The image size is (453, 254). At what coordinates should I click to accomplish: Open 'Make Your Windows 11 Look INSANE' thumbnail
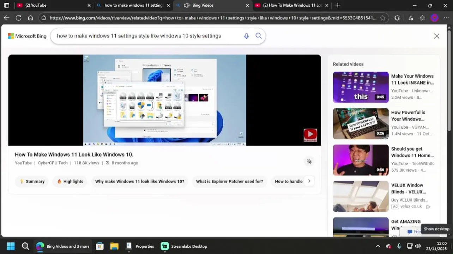361,87
